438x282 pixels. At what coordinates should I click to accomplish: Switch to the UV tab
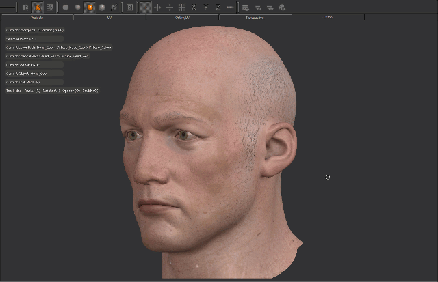point(109,17)
